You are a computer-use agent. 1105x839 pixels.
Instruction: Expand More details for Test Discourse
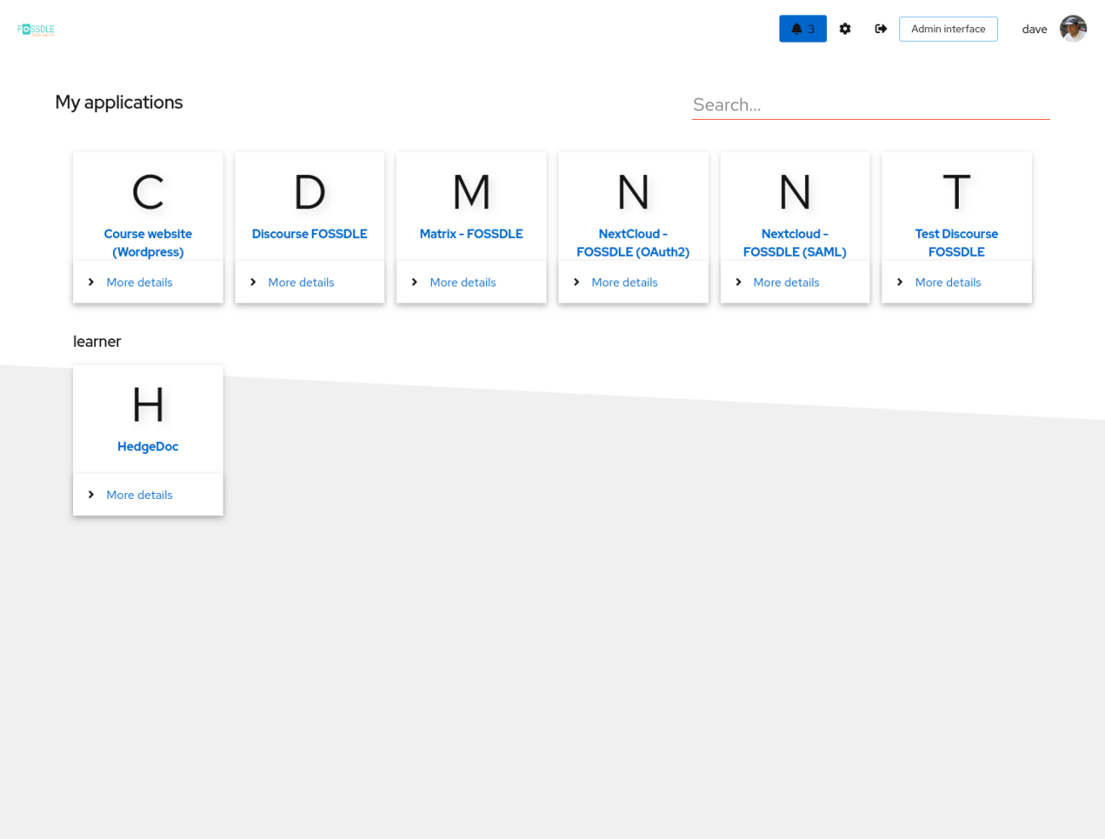click(x=948, y=282)
